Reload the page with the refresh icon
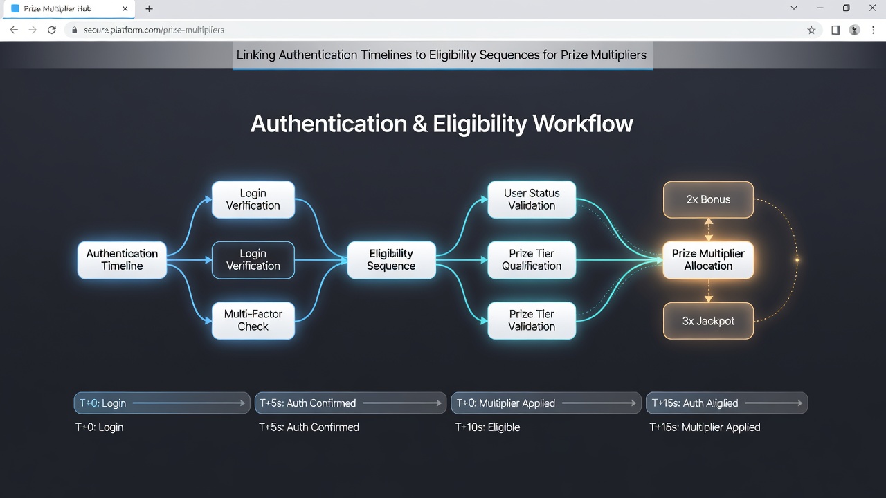 pos(51,30)
